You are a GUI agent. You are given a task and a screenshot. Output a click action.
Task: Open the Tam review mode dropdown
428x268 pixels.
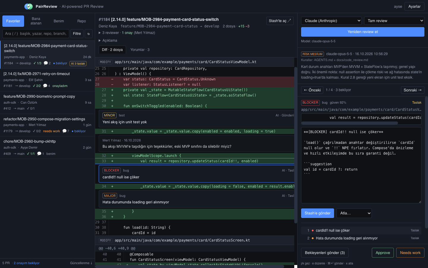point(394,21)
